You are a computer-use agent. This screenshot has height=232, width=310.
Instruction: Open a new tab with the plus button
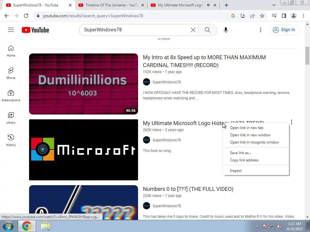tap(226, 5)
